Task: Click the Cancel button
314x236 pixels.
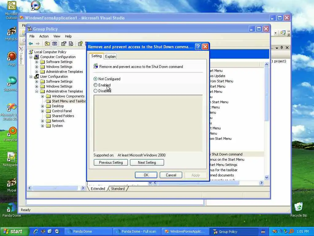Action: click(x=171, y=175)
